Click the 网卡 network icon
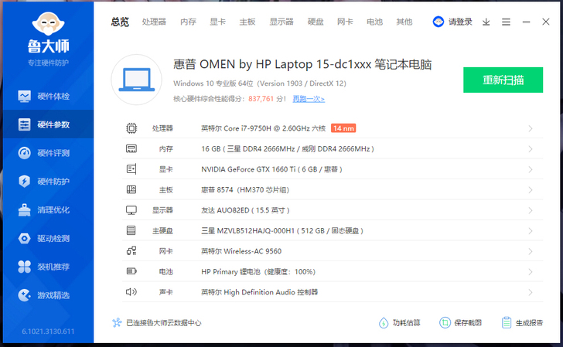 tap(131, 251)
